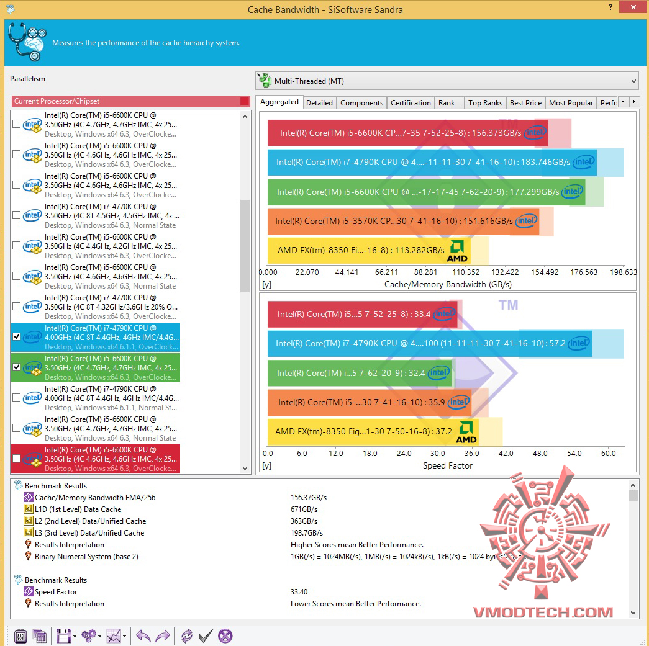Check the red-highlighted i5-6600K 4.6GHz box

tap(16, 458)
